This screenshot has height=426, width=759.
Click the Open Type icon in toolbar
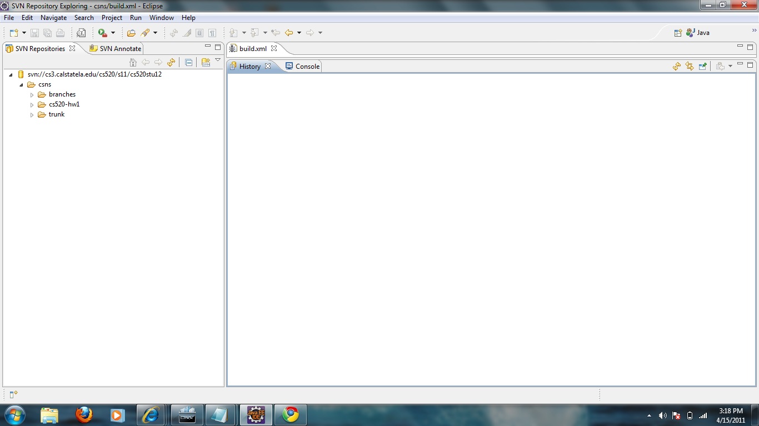point(132,33)
